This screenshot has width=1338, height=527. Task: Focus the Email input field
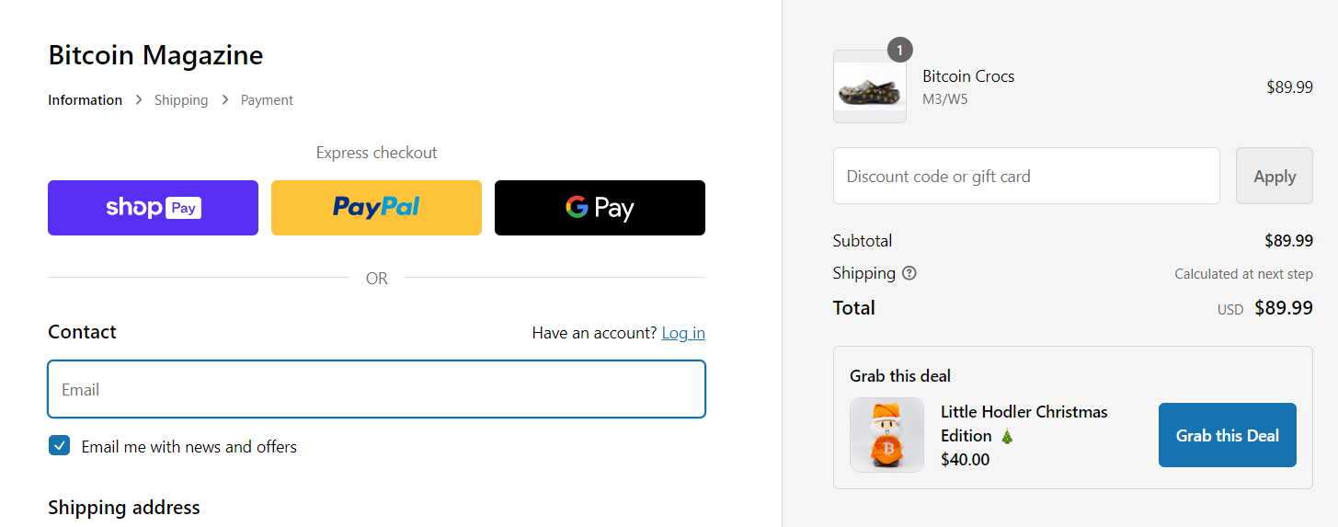tap(376, 389)
